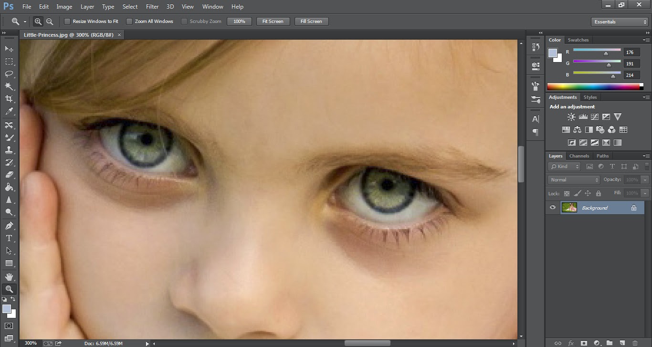Image resolution: width=652 pixels, height=347 pixels.
Task: Select the Pen tool
Action: coord(9,226)
